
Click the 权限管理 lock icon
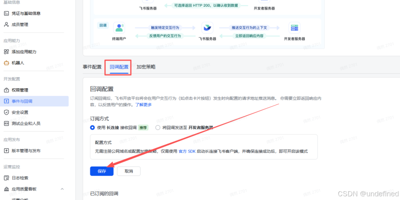click(x=6, y=90)
